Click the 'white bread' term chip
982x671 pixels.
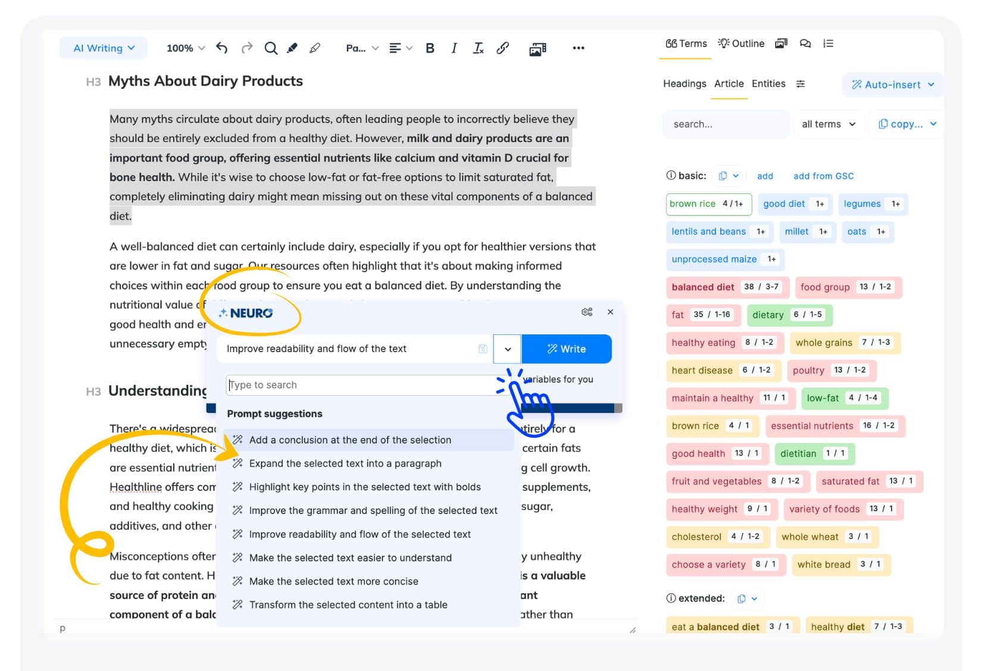coord(841,565)
